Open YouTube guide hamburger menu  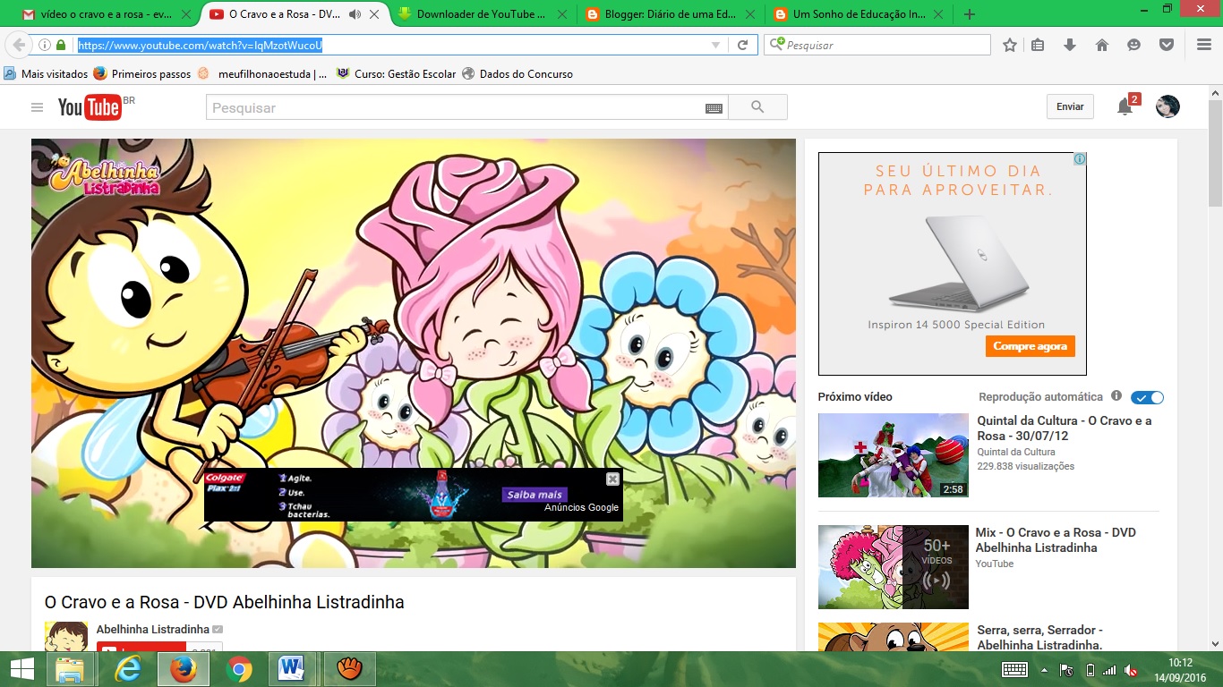coord(37,107)
